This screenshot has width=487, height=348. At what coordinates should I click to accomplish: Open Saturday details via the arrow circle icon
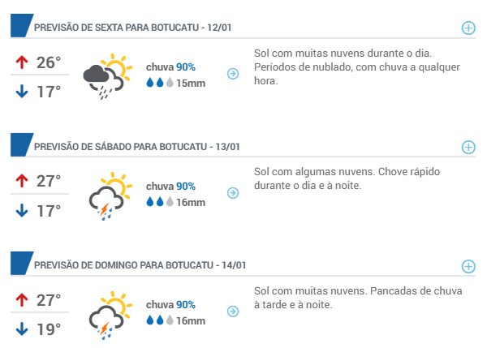[233, 193]
